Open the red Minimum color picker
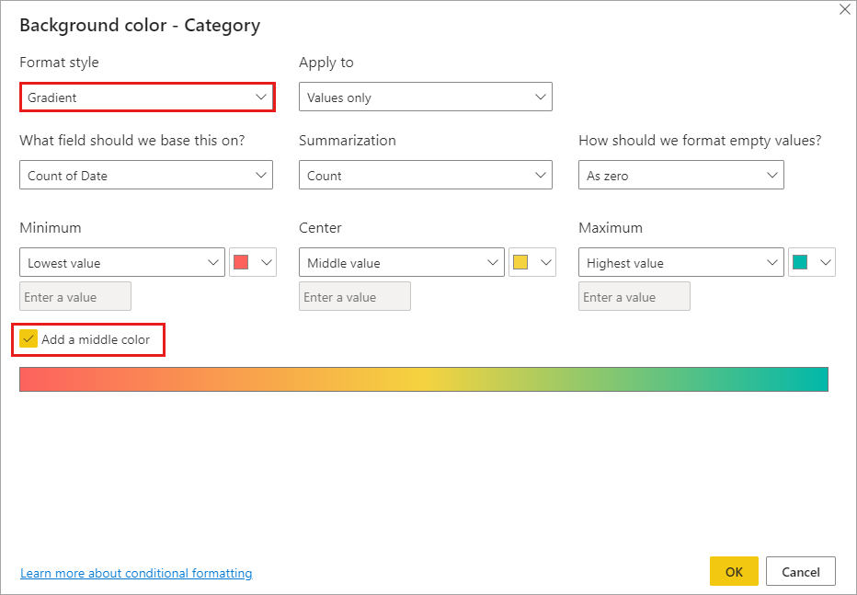 coord(253,262)
